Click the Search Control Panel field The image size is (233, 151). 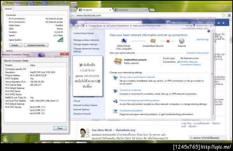[x=204, y=26]
